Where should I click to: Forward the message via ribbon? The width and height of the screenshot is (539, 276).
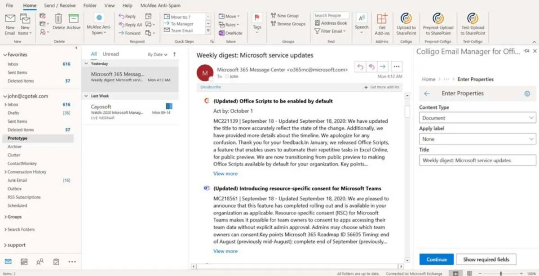pyautogui.click(x=129, y=33)
